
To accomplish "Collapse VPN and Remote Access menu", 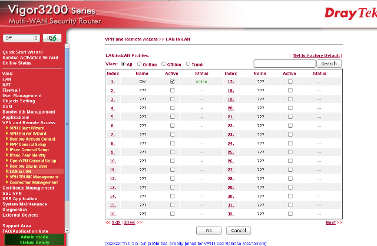I will coord(29,122).
